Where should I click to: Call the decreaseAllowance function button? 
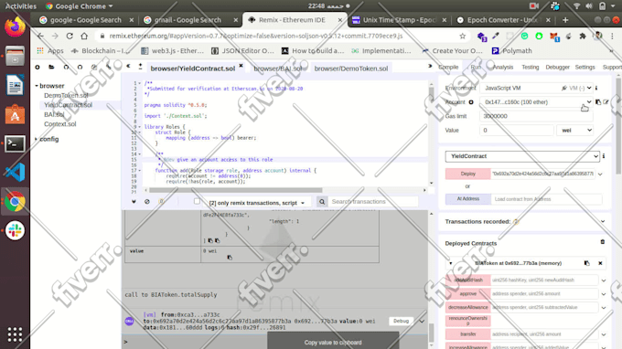[467, 307]
